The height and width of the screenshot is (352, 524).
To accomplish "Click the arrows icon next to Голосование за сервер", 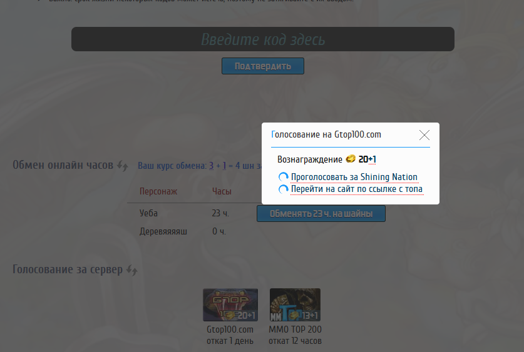I will click(131, 270).
